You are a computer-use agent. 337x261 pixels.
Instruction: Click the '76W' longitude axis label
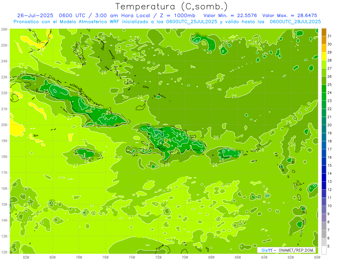pos(105,257)
